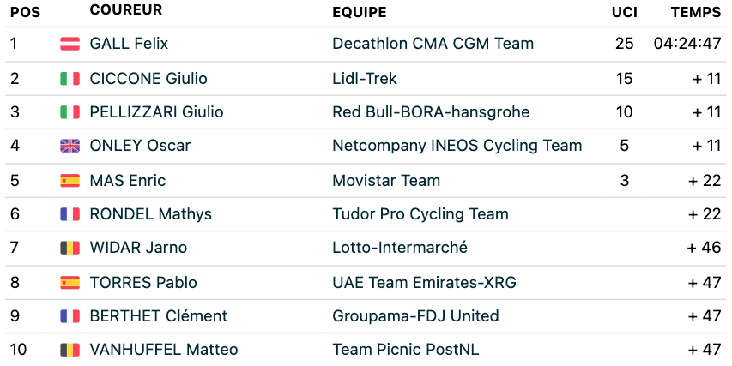Click the French flag beside RONDEL Mathys
Image resolution: width=732 pixels, height=366 pixels.
pyautogui.click(x=70, y=214)
